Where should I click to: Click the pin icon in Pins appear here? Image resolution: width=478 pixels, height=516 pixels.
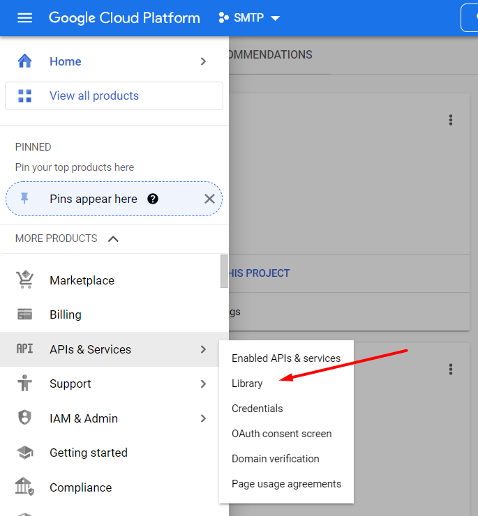pyautogui.click(x=24, y=199)
